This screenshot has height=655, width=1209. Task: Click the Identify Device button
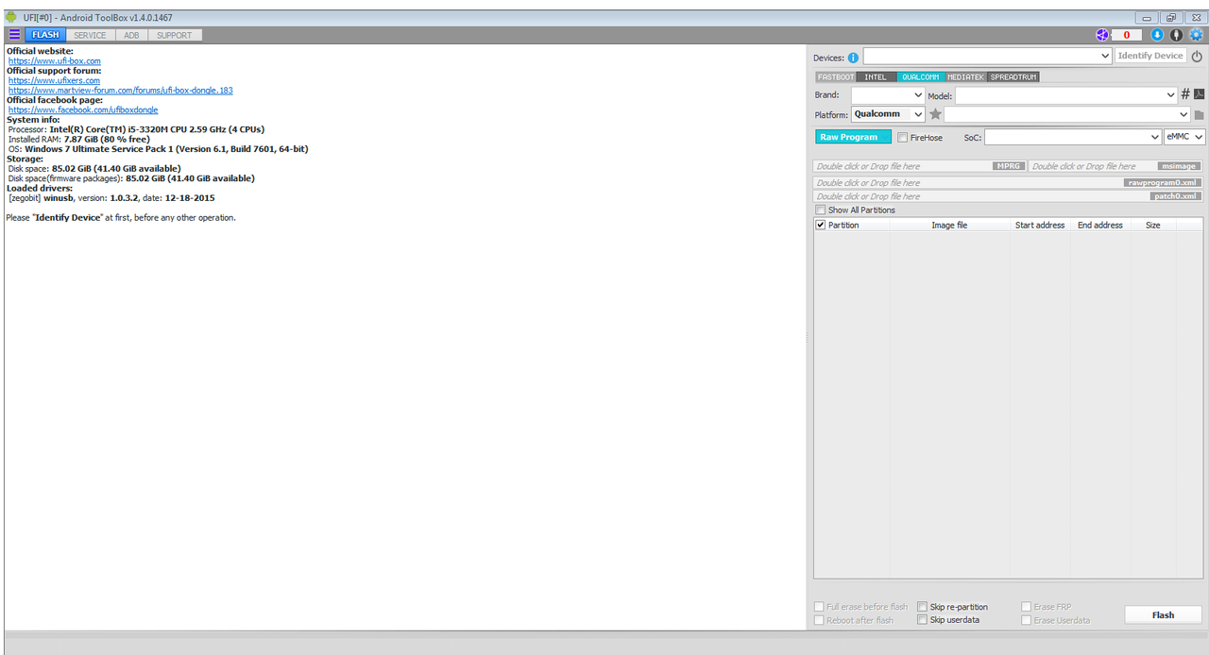coord(1150,56)
